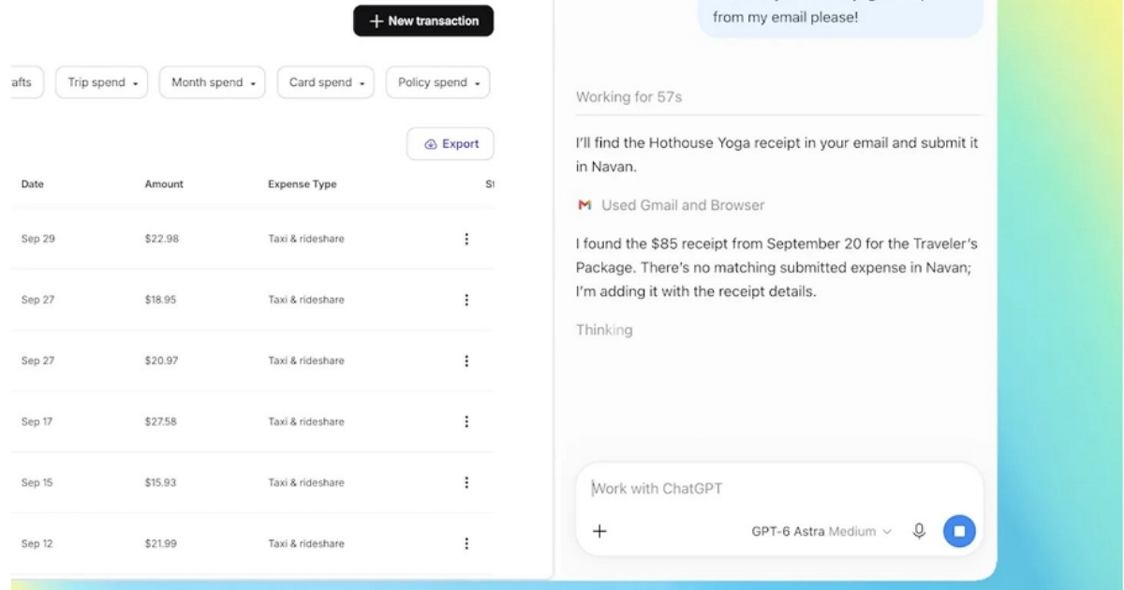Sort by the Date column header
This screenshot has width=1124, height=590.
(x=33, y=184)
